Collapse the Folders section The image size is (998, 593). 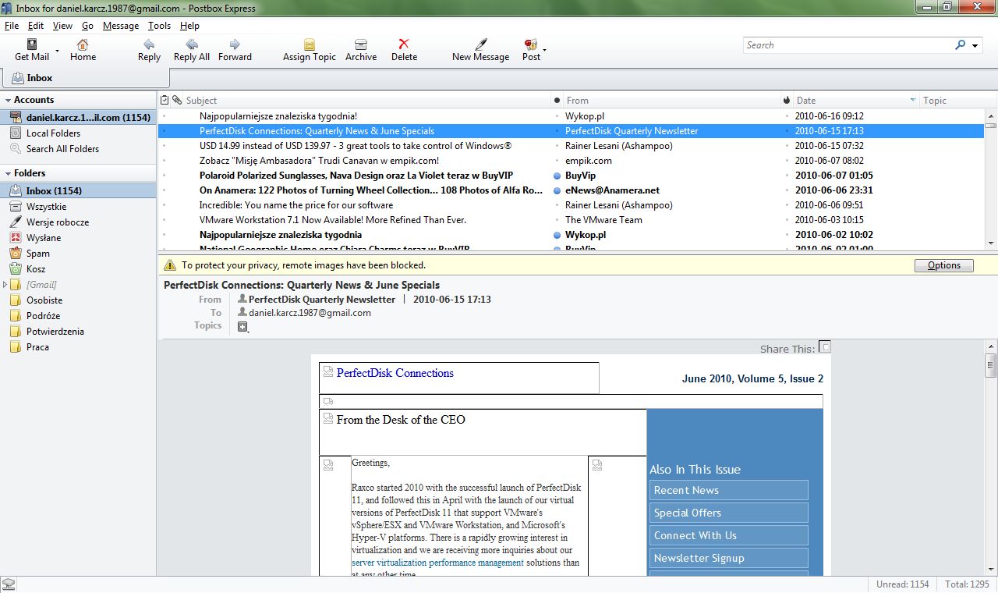click(8, 173)
